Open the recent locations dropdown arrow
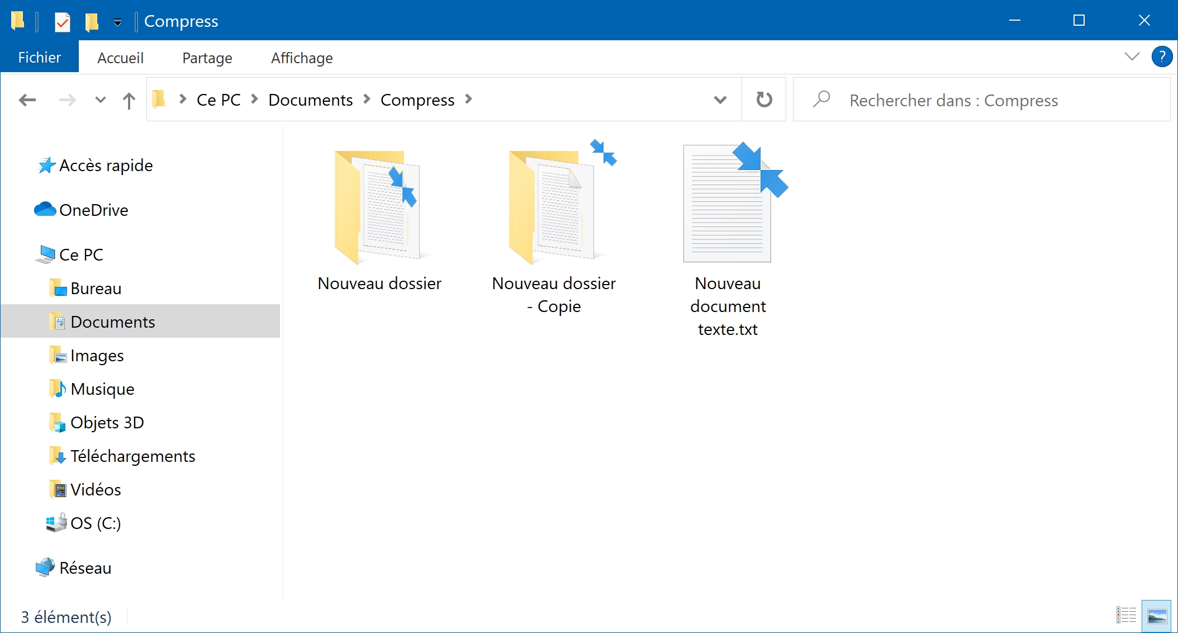1178x633 pixels. pyautogui.click(x=100, y=100)
